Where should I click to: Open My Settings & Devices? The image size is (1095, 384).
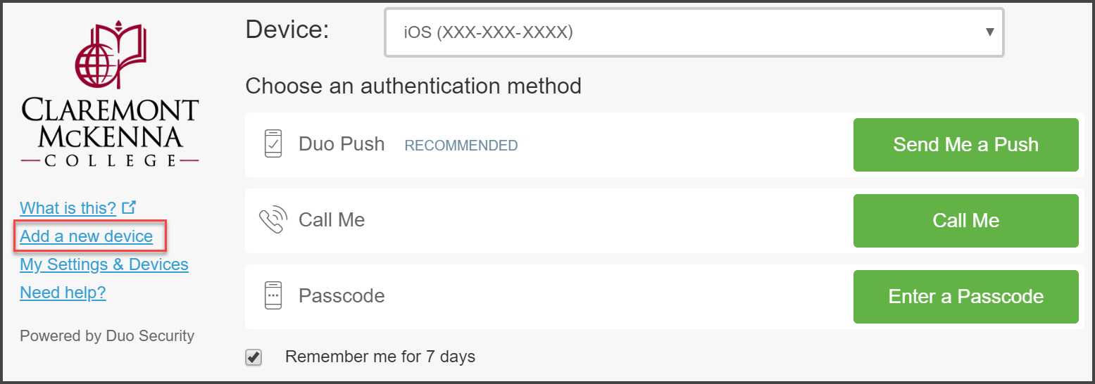pyautogui.click(x=104, y=264)
